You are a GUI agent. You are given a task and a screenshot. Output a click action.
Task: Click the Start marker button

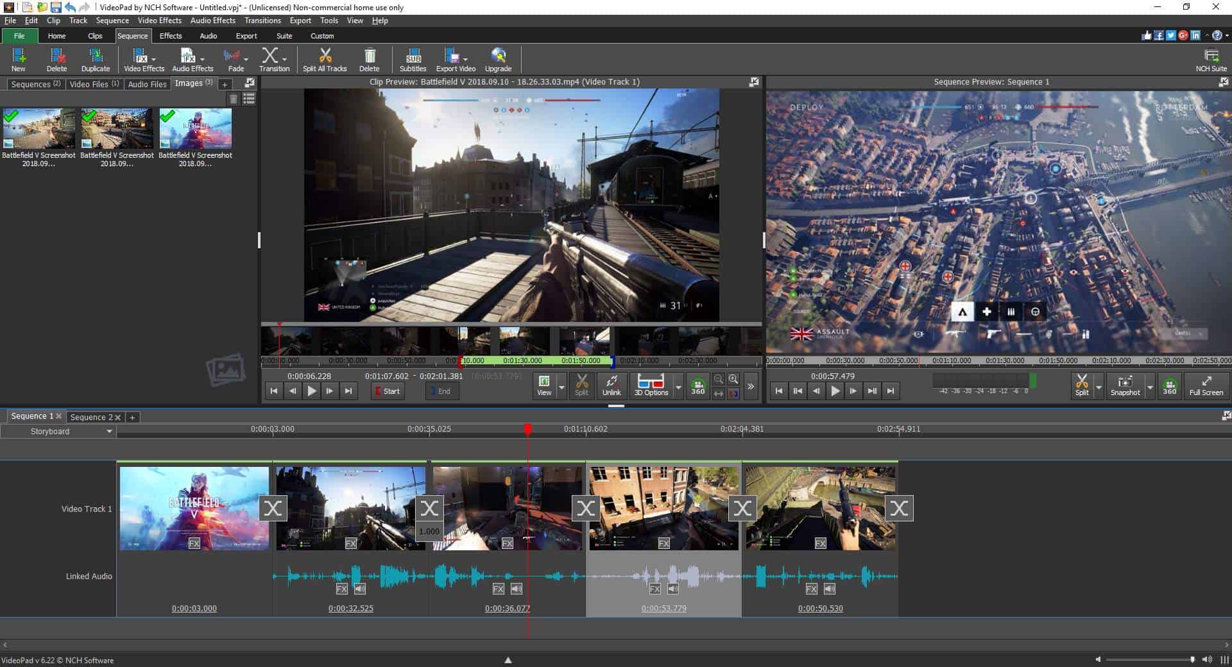pos(388,391)
